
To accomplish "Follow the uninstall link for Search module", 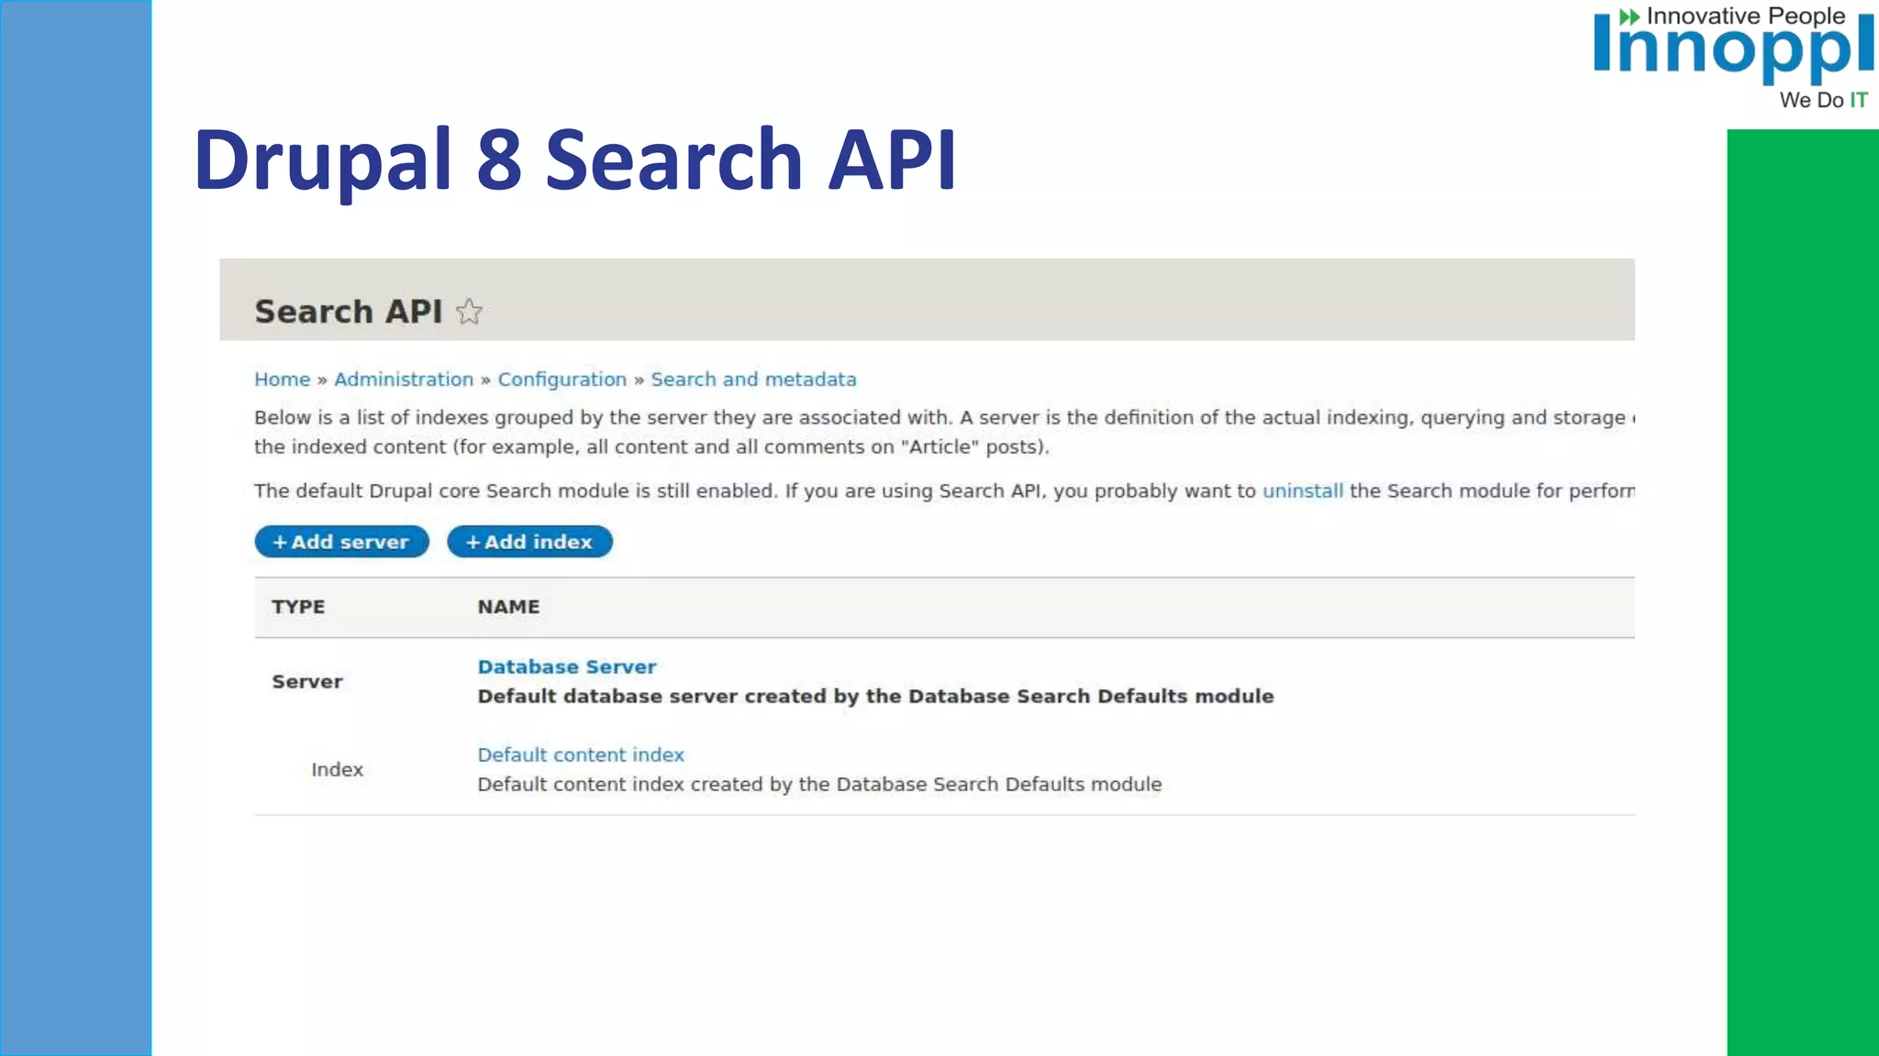I will [1303, 490].
